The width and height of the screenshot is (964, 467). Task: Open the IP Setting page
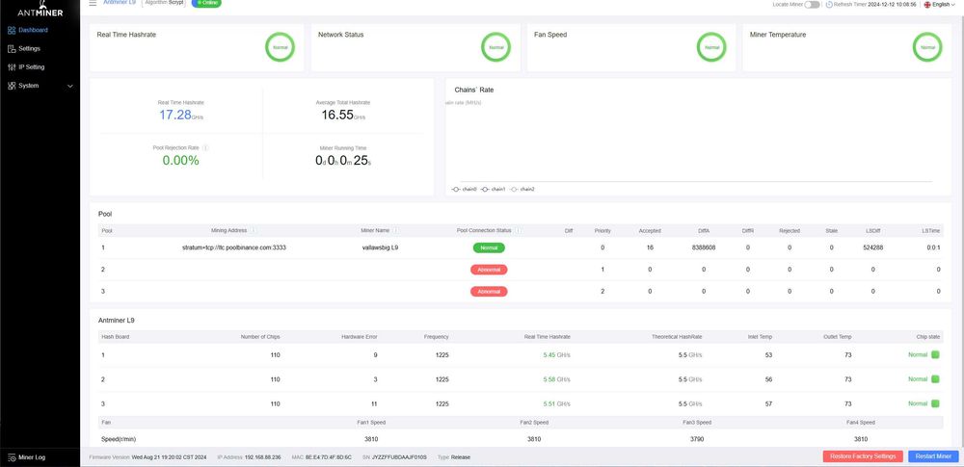32,67
